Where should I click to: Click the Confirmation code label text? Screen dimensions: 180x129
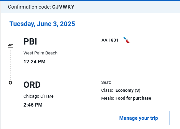[x=29, y=7]
